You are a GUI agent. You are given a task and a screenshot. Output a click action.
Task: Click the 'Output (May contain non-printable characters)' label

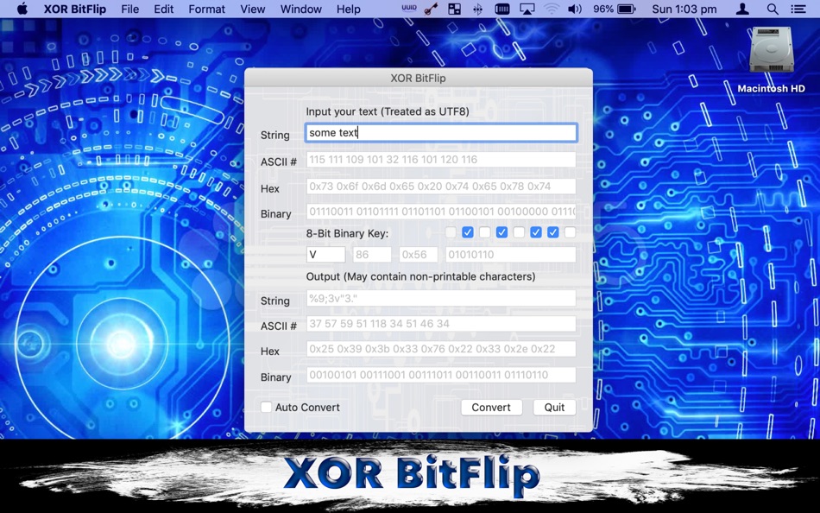(420, 276)
